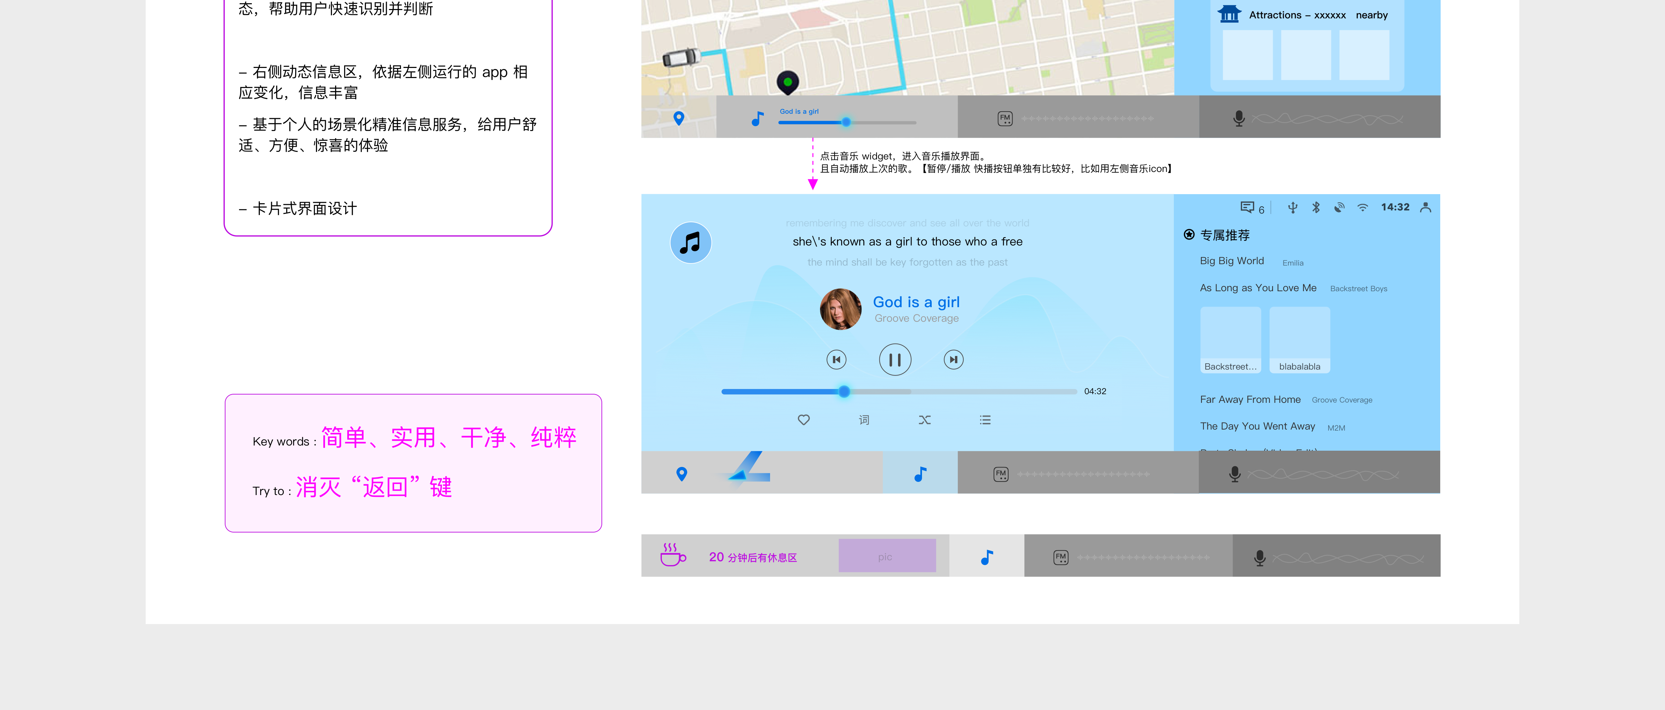Activate microphone widget below Attractions panel
The image size is (1665, 710).
click(x=1319, y=118)
